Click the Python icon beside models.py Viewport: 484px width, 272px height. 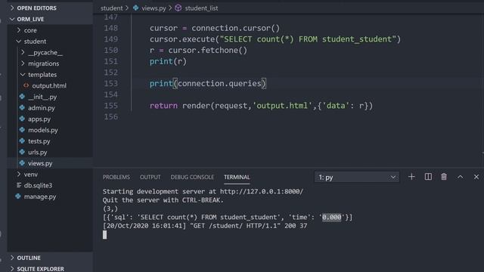click(x=22, y=130)
